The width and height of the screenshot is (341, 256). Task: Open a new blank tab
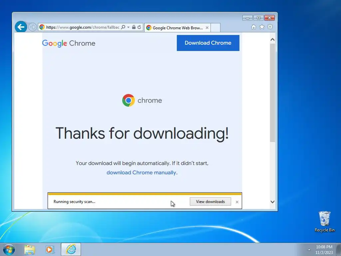pyautogui.click(x=215, y=28)
